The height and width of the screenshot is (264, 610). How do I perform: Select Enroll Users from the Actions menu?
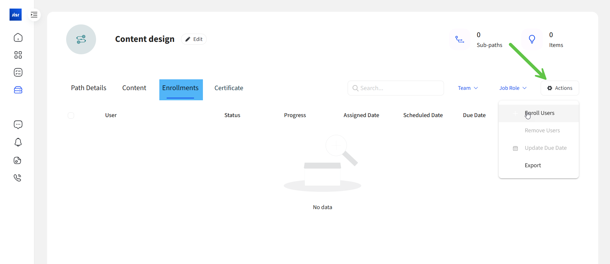(539, 113)
